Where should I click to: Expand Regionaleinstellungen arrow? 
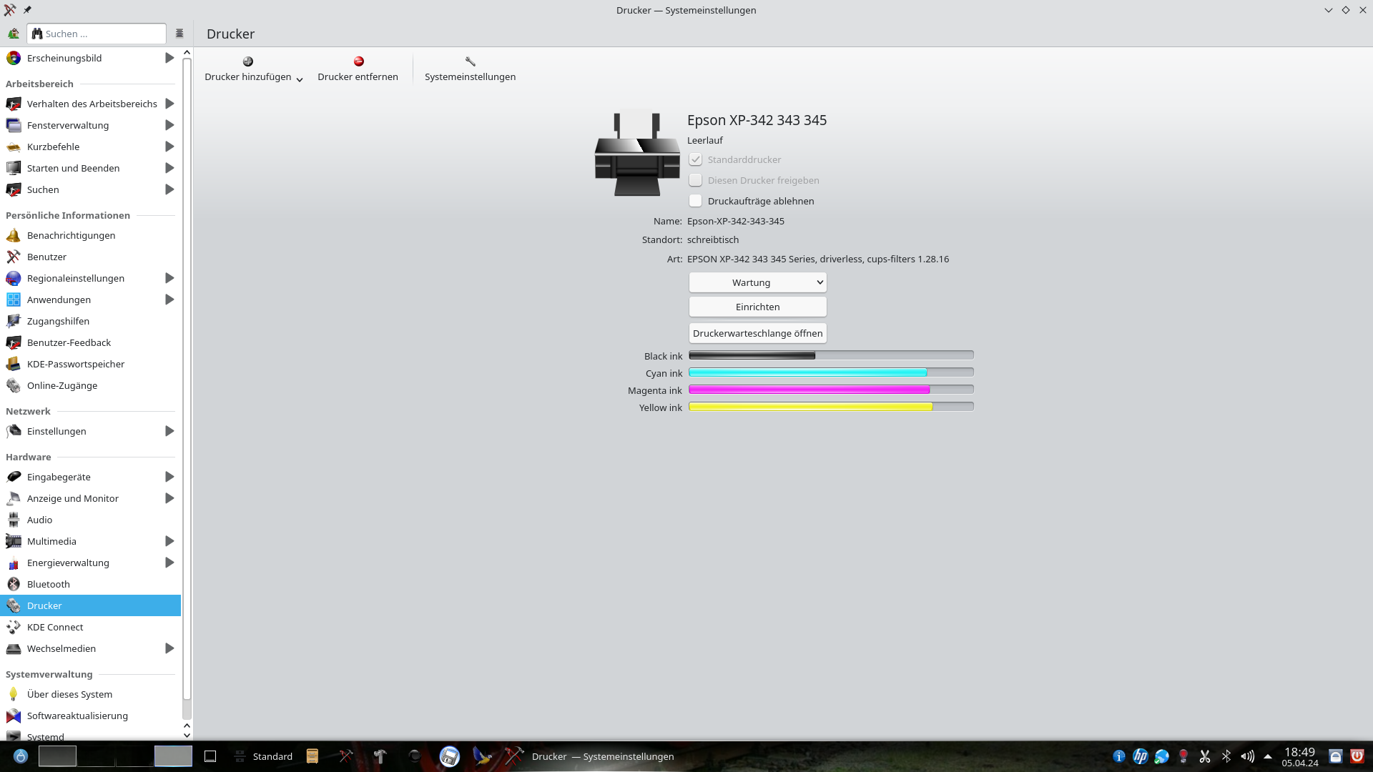169,278
